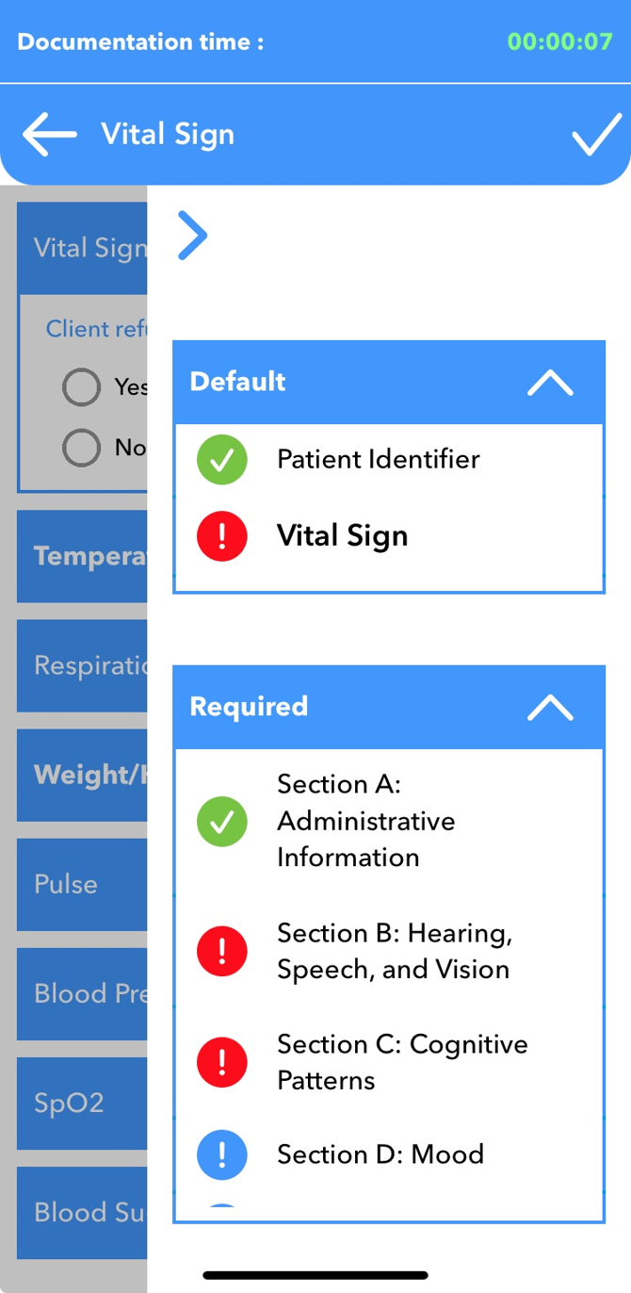The image size is (631, 1293).
Task: Tap green check icon for Section A
Action: point(222,821)
